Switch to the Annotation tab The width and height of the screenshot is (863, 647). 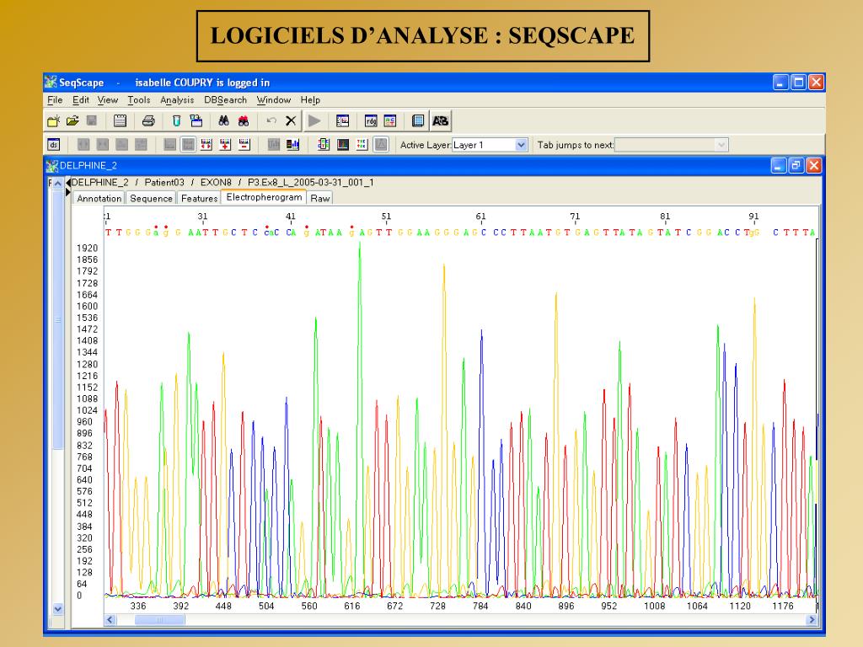pyautogui.click(x=99, y=199)
